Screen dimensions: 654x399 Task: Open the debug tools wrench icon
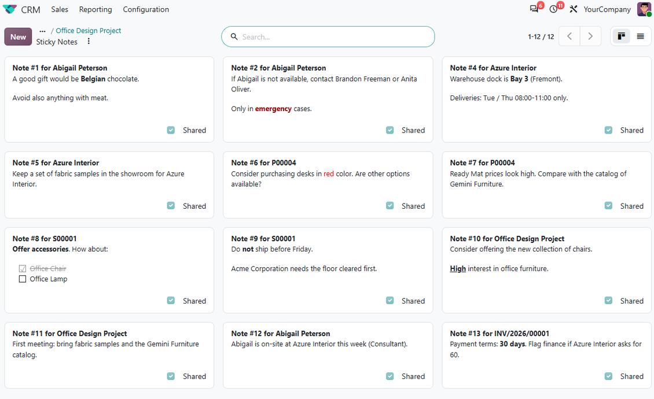pos(574,9)
